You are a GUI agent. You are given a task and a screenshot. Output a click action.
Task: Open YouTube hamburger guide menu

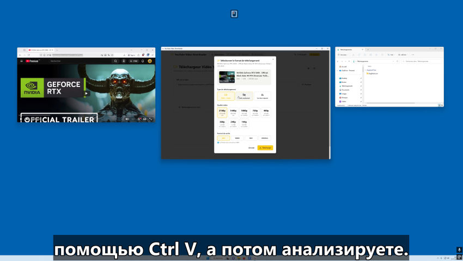pos(21,61)
